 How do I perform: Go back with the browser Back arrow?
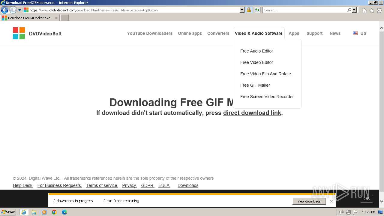[4, 10]
